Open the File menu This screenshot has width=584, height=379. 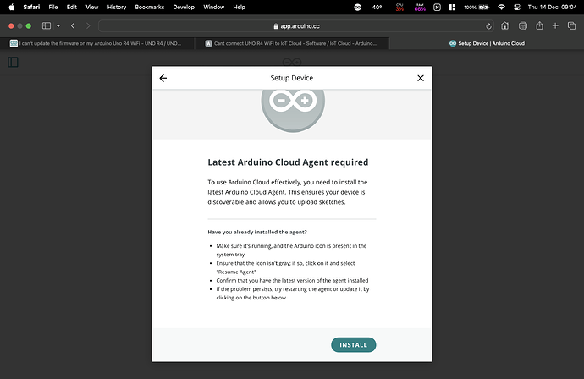(x=53, y=7)
